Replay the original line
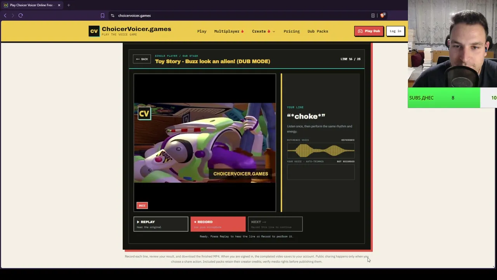The width and height of the screenshot is (497, 280). pos(161,224)
